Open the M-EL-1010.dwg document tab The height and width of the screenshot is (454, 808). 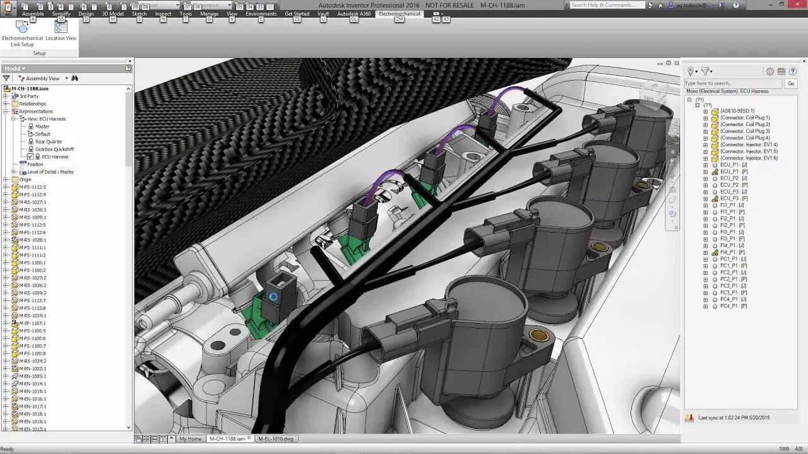[276, 438]
